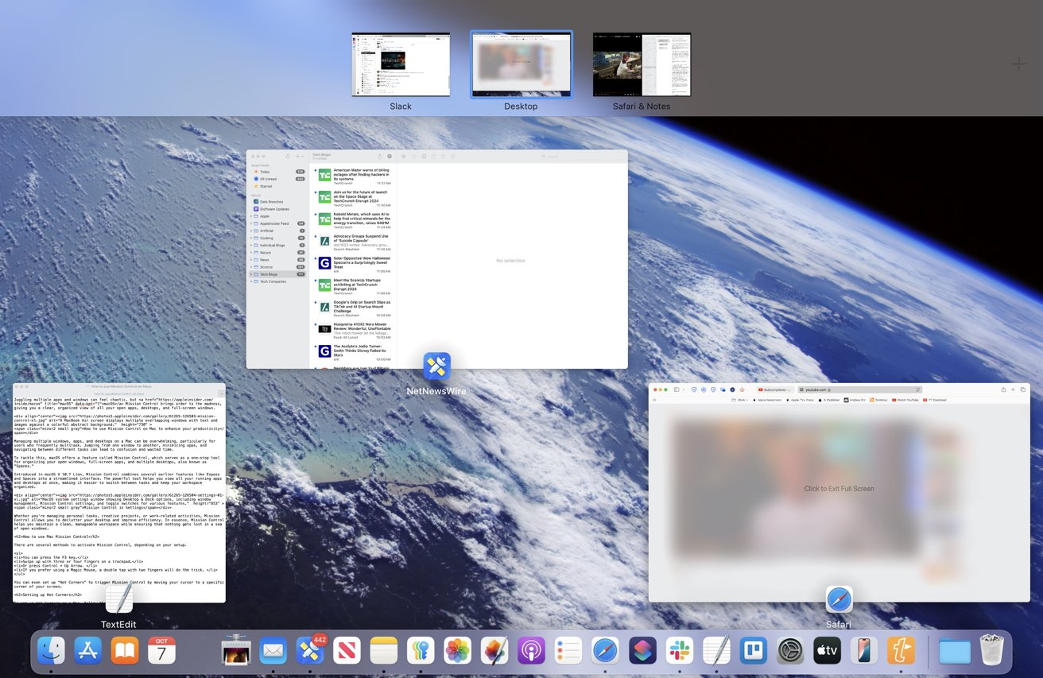Switch to the Slack space thumbnail
The height and width of the screenshot is (678, 1043).
(x=401, y=64)
